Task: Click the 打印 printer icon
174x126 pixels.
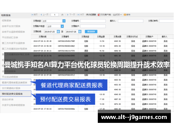Action: click(114, 15)
